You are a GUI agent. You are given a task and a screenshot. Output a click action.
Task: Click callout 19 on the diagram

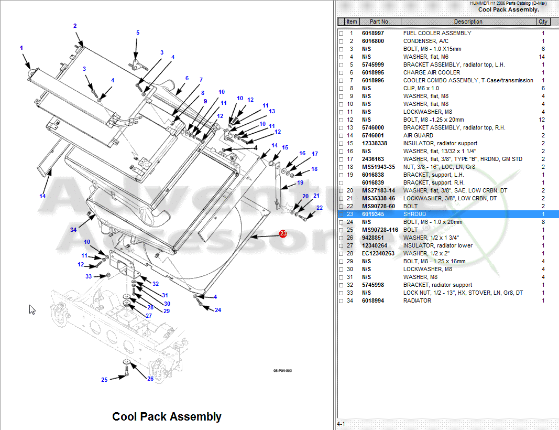(x=300, y=182)
